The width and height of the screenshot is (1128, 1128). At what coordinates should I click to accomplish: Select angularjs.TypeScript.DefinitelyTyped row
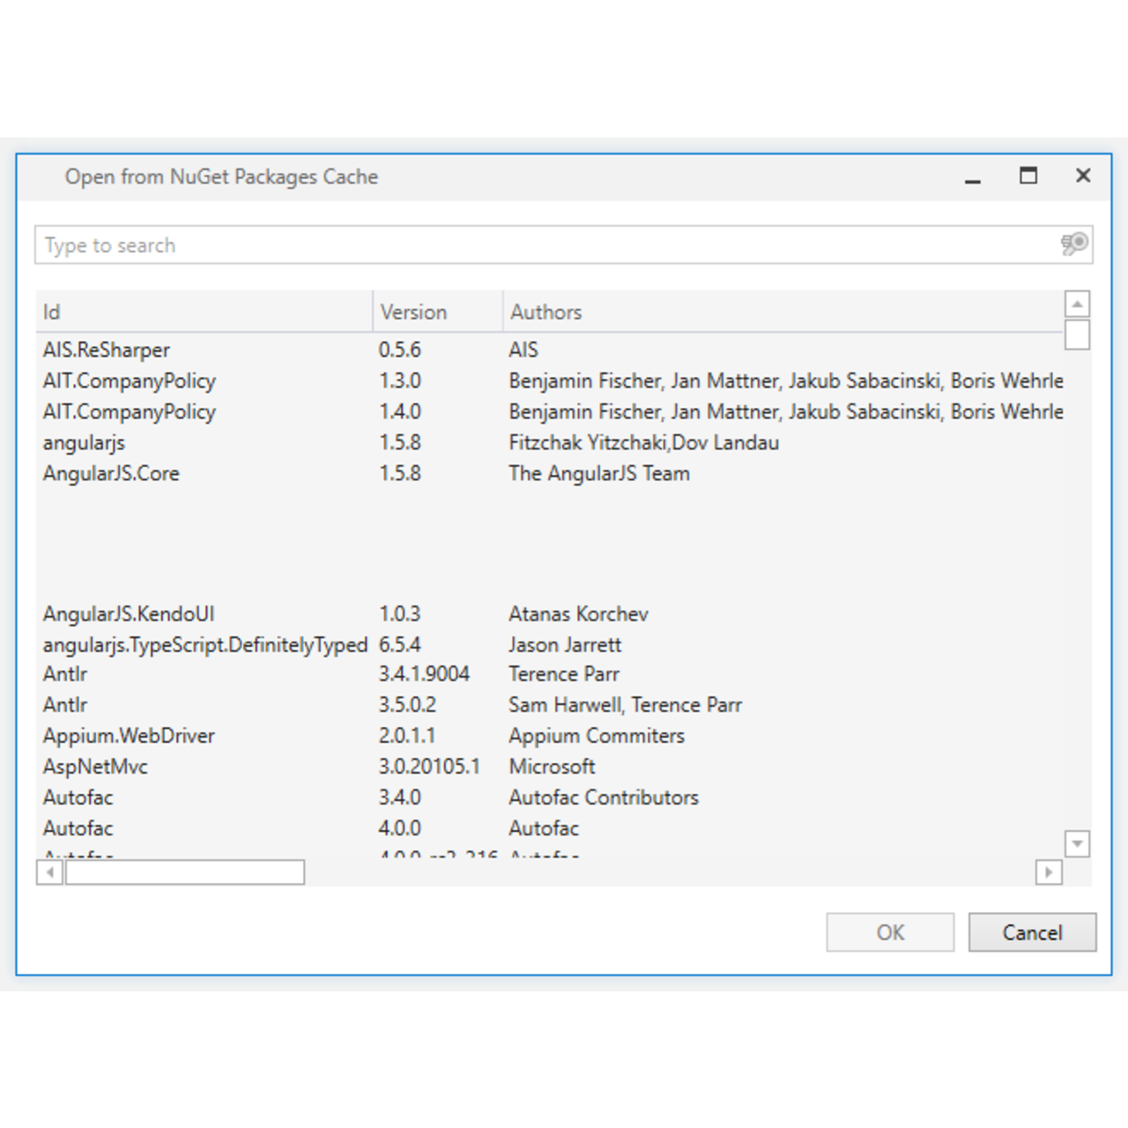550,645
